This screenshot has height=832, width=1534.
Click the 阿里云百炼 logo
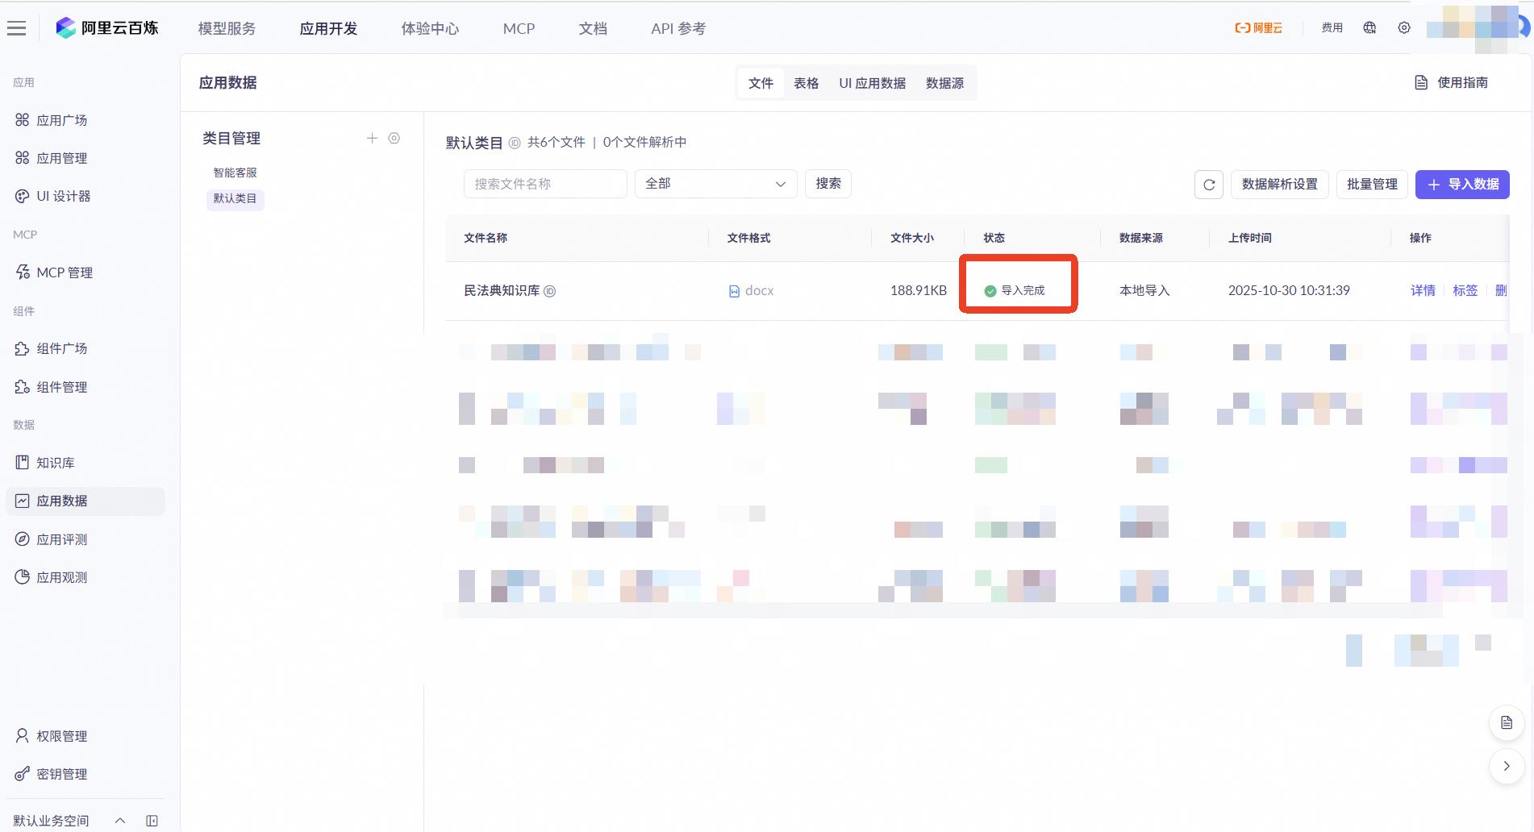click(x=107, y=28)
